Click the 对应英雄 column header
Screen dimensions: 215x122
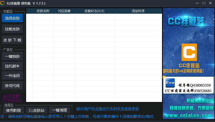(64, 11)
